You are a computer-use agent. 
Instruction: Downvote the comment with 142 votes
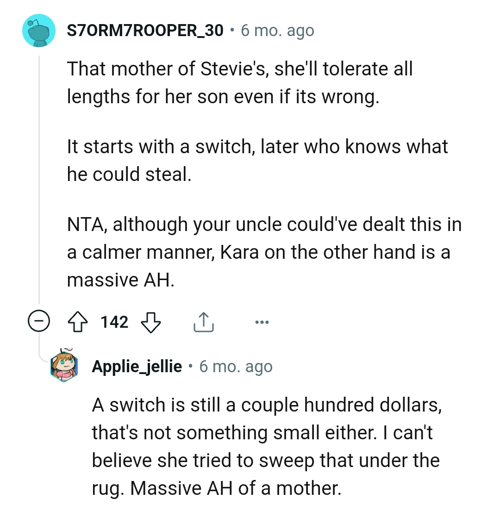[150, 321]
